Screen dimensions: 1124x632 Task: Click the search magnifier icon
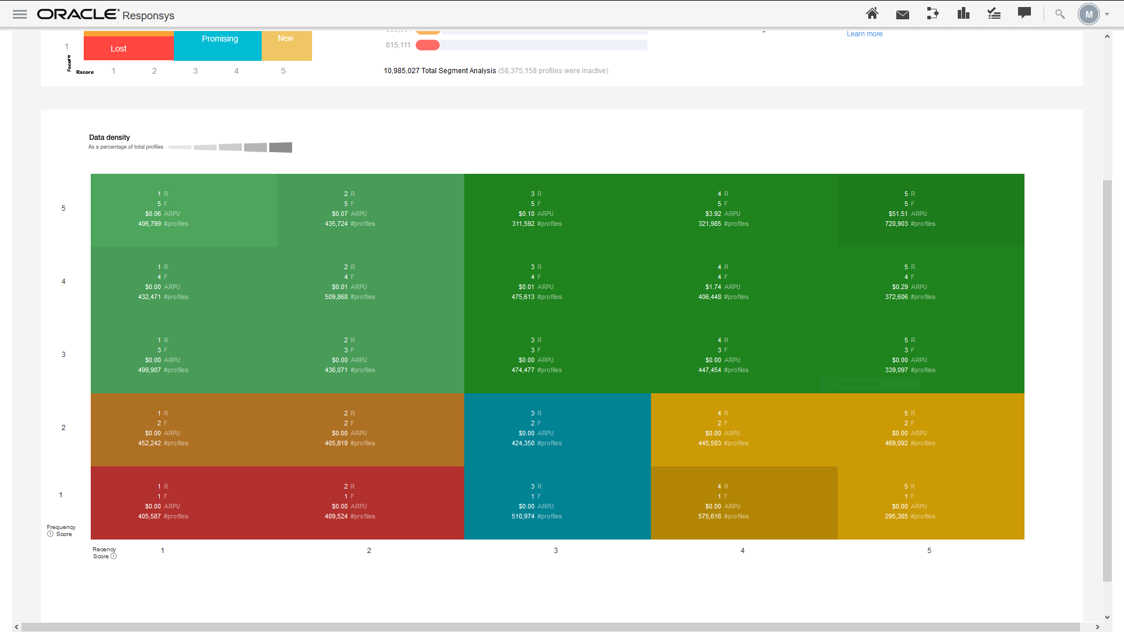[1060, 14]
